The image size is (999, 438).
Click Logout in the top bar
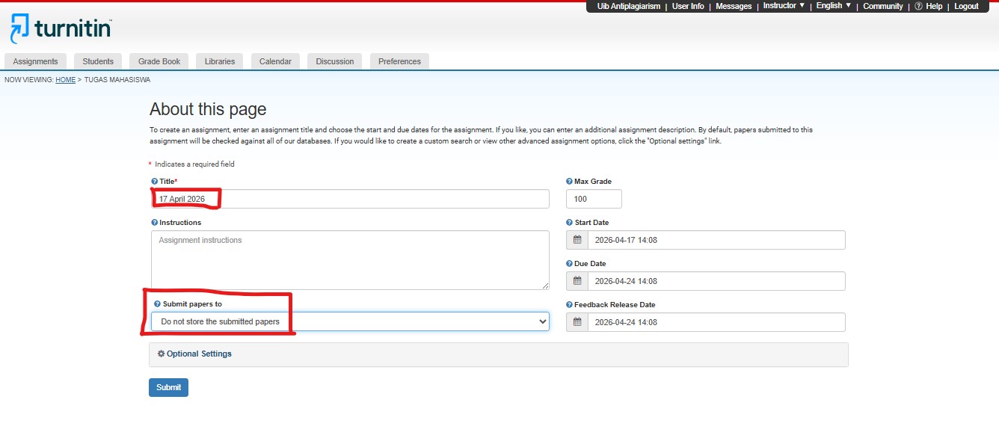pyautogui.click(x=966, y=6)
